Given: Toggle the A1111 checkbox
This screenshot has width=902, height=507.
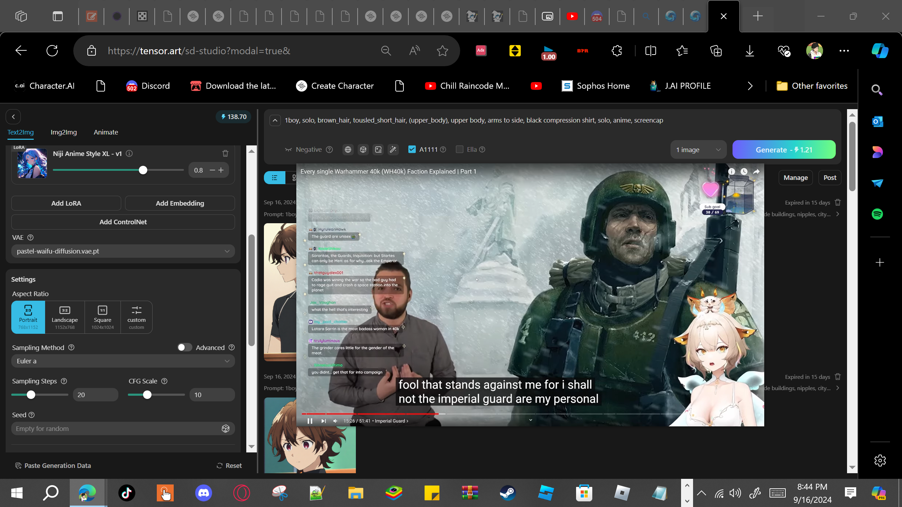Looking at the screenshot, I should click(x=412, y=149).
